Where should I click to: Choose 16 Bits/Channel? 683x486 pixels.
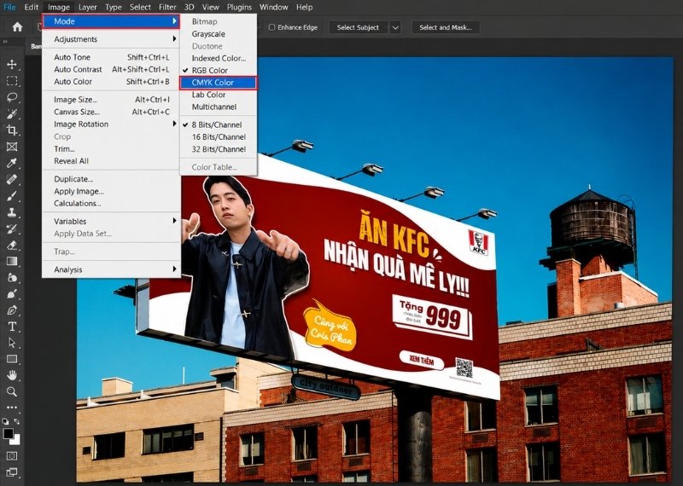(218, 136)
